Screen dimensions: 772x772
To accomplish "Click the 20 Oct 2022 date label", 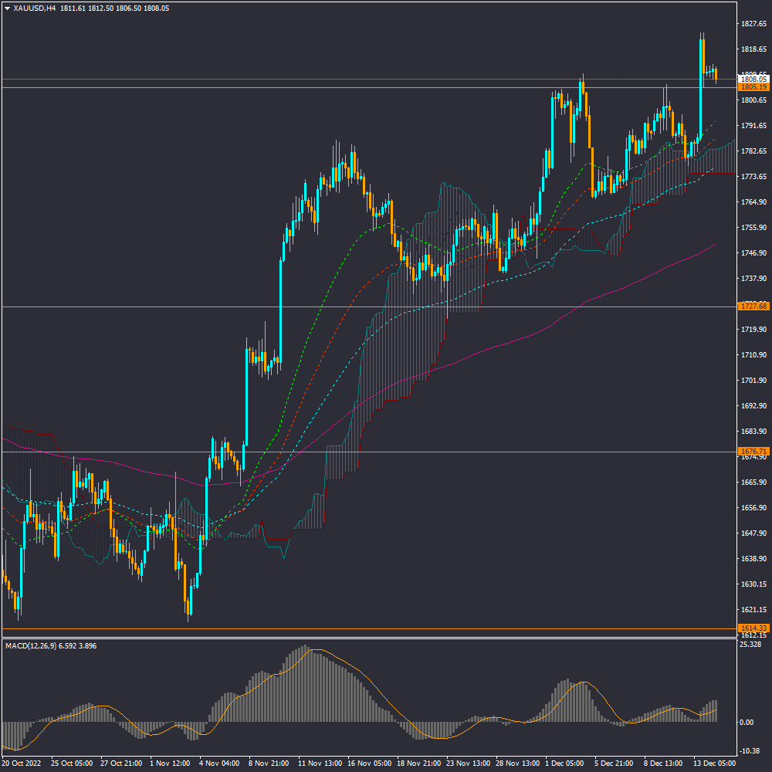I will pos(22,763).
